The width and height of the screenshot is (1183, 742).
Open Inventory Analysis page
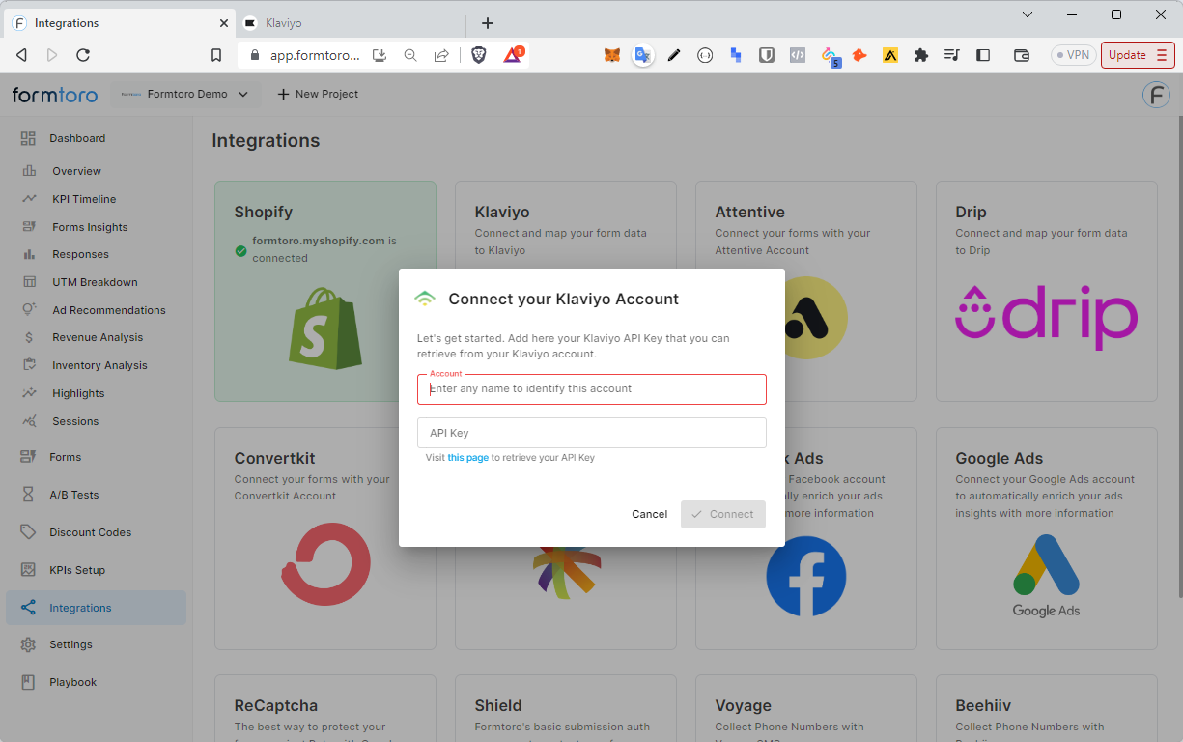coord(99,365)
